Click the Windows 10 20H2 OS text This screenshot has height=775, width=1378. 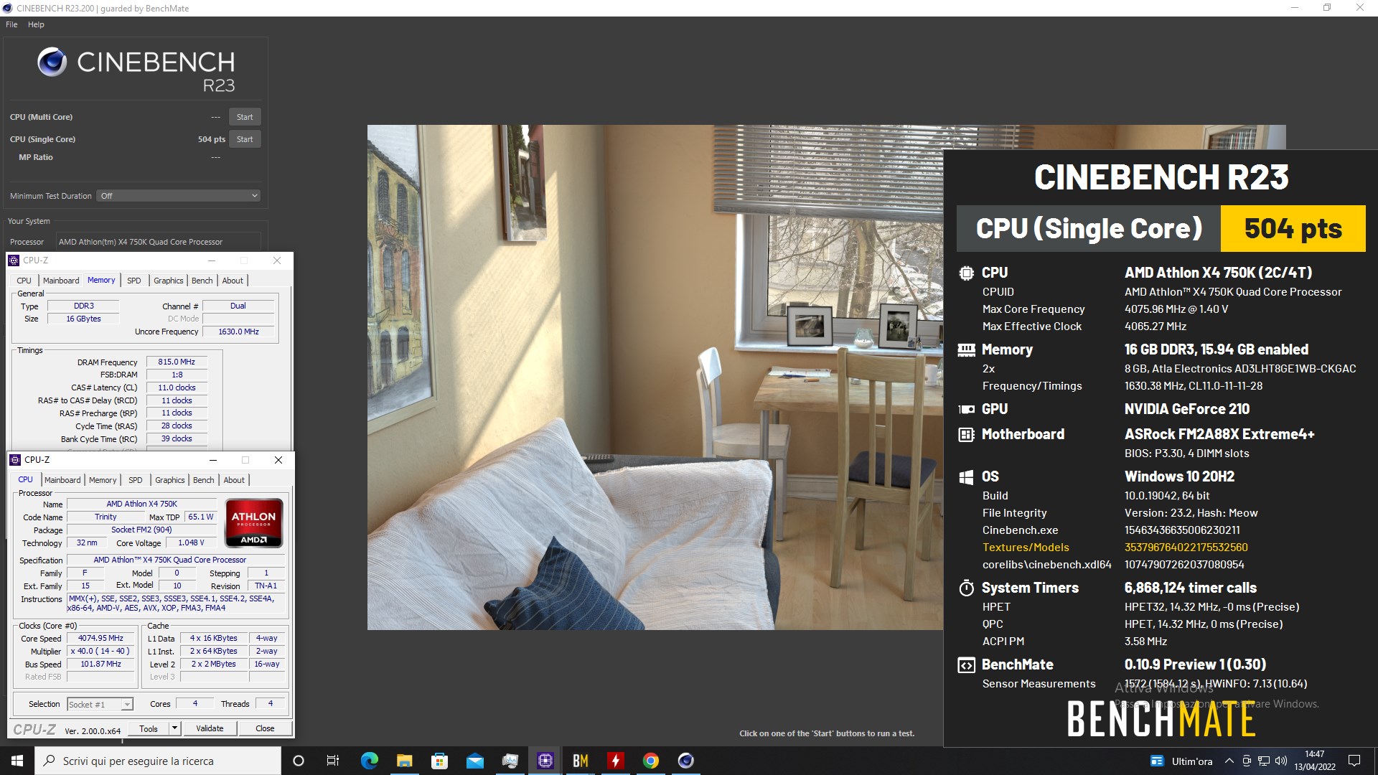tap(1179, 476)
